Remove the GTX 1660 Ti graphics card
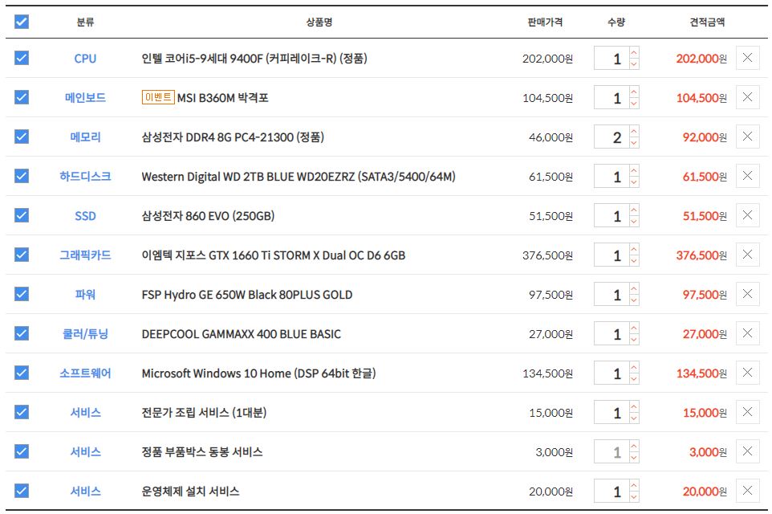 (747, 255)
